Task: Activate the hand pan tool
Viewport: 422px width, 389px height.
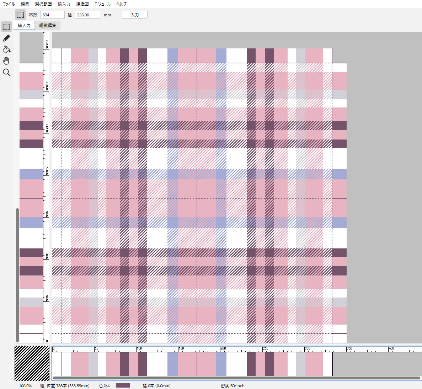Action: pos(6,61)
